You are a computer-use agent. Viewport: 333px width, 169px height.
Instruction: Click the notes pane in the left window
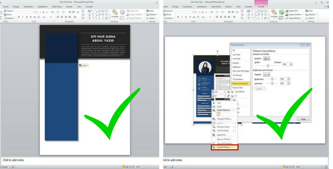click(x=80, y=160)
